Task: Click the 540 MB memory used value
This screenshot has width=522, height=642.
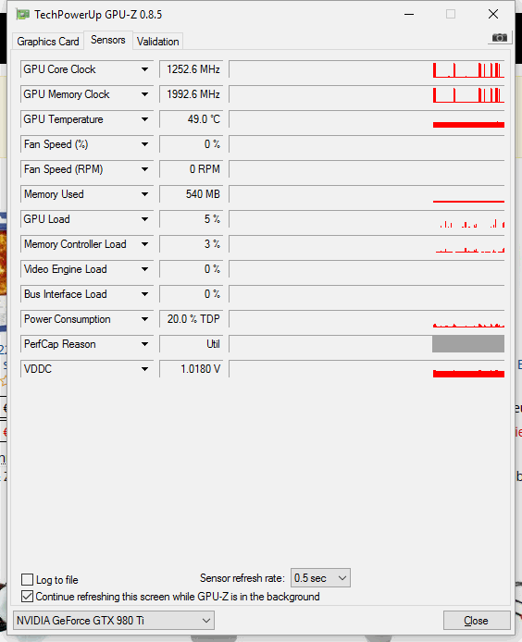Action: (191, 194)
